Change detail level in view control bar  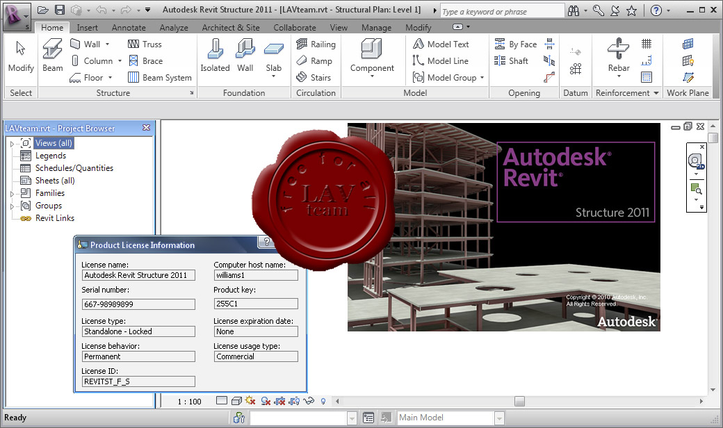tap(222, 400)
